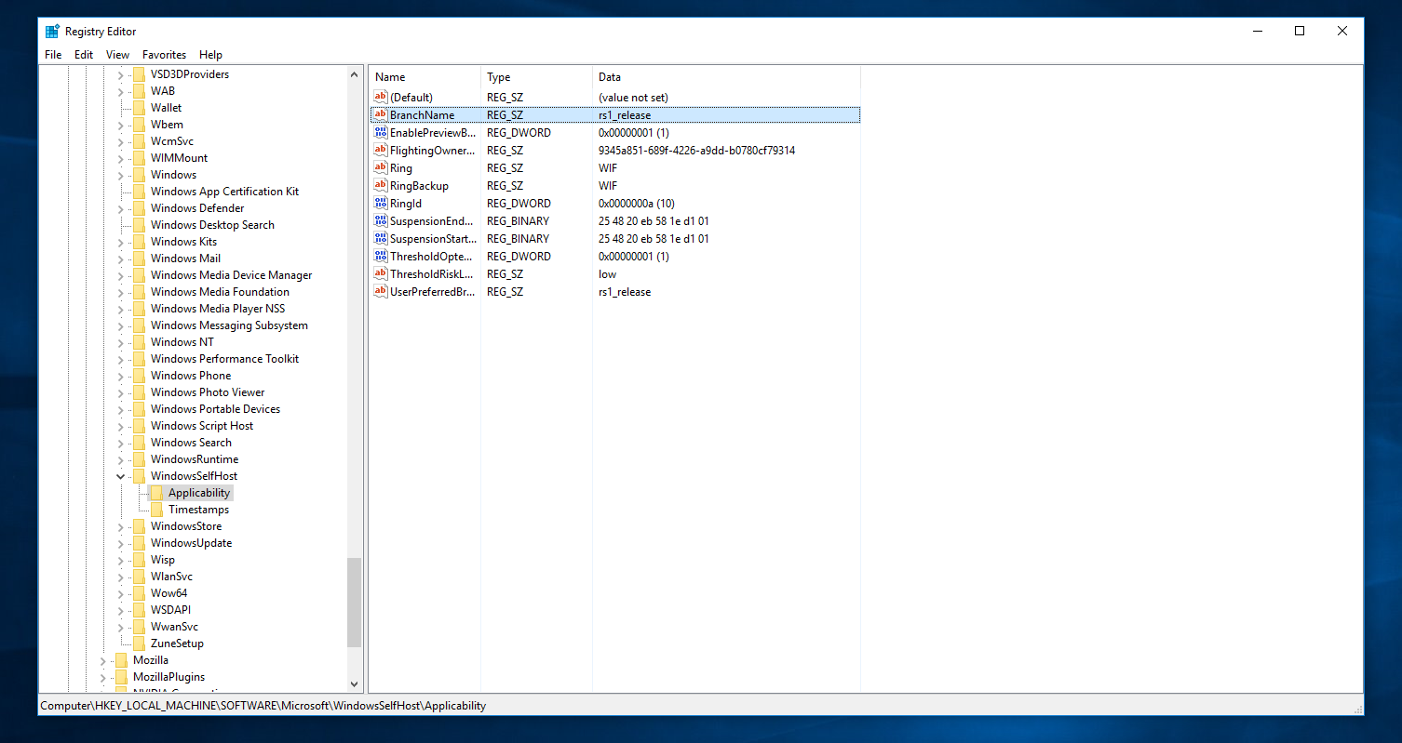Expand the Mozilla tree node
1402x743 pixels.
102,660
